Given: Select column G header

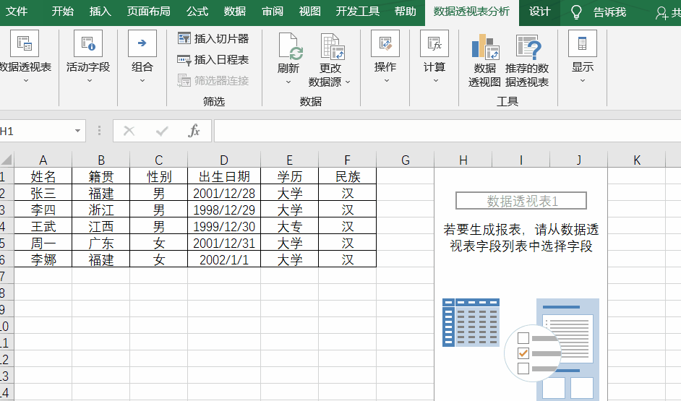Looking at the screenshot, I should point(406,160).
